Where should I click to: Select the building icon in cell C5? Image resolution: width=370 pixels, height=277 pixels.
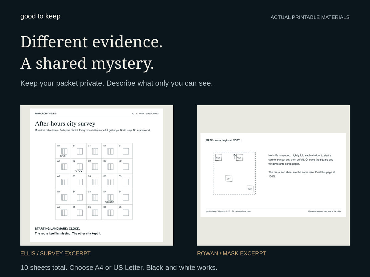tap(95, 213)
